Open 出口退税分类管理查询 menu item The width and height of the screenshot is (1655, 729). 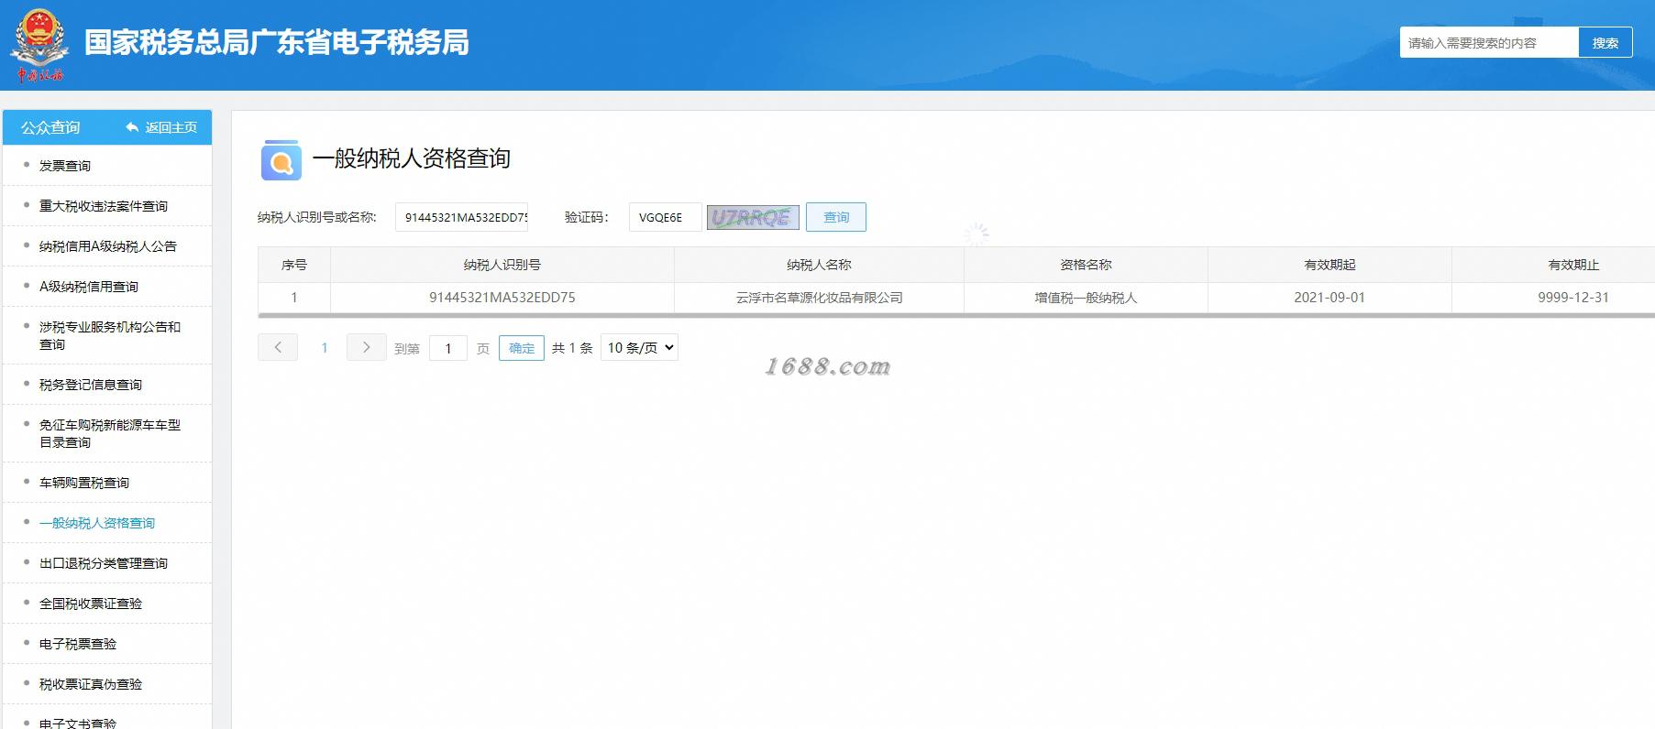104,563
